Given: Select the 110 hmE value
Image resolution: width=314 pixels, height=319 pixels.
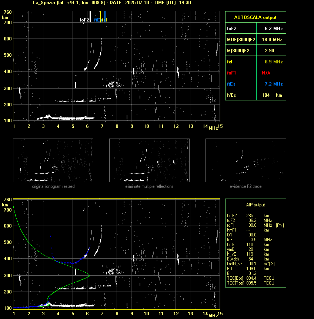Looking at the screenshot, I should pos(250,245).
